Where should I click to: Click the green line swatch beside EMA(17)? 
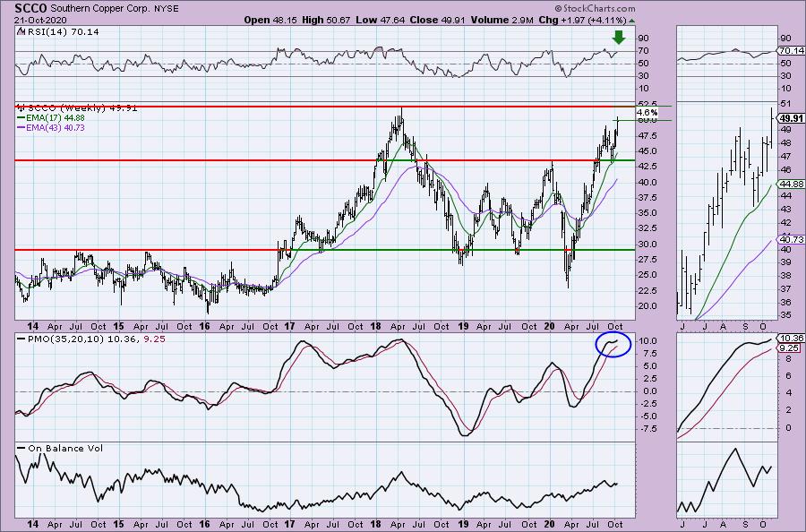click(x=21, y=117)
